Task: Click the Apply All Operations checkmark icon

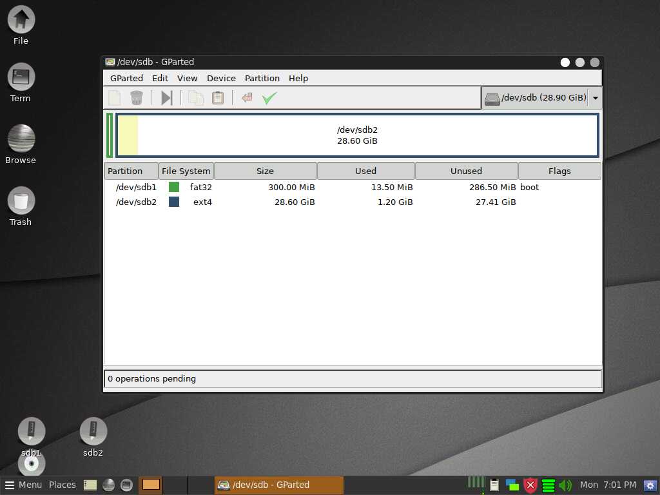Action: pyautogui.click(x=269, y=98)
